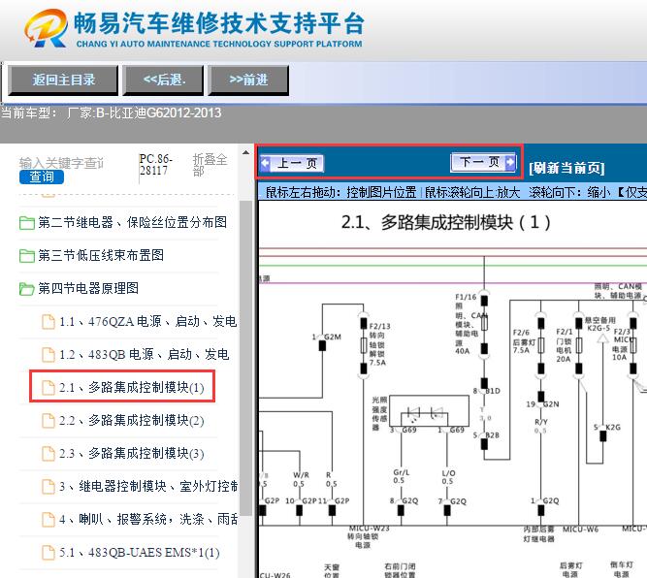Click the tree panel vertical scrollbar thumb
This screenshot has width=647, height=578.
(246, 358)
